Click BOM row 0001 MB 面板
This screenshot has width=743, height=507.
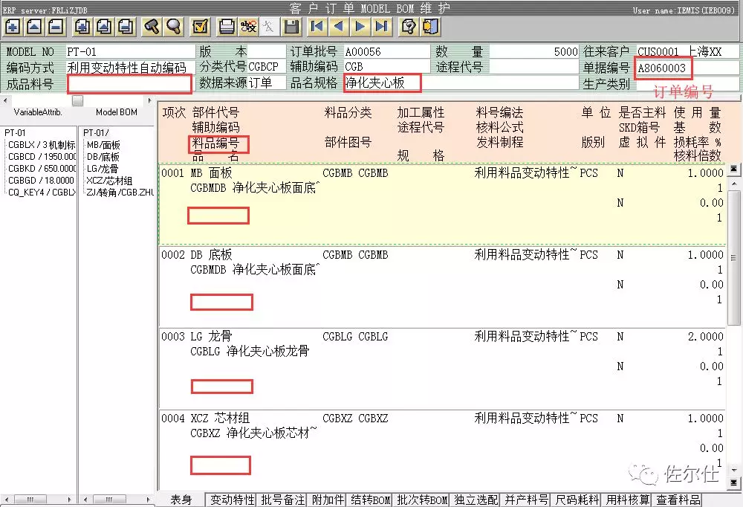[x=442, y=204]
